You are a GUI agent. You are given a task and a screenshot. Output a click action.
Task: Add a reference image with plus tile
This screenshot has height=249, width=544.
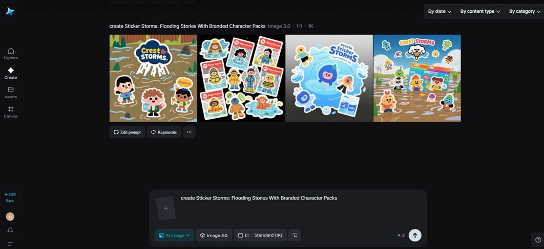pyautogui.click(x=166, y=209)
